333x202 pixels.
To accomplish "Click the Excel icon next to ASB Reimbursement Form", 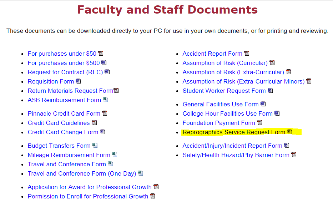I will pos(105,100).
